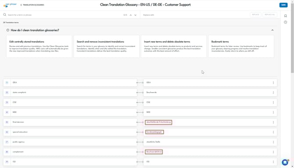294x168 pixels.
Task: Open the bookmarks panel icon
Action: (x=285, y=16)
